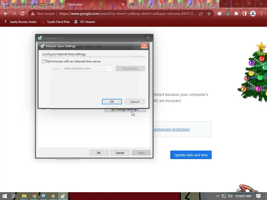
Task: Open Chrome three-dot menu
Action: pos(261,14)
